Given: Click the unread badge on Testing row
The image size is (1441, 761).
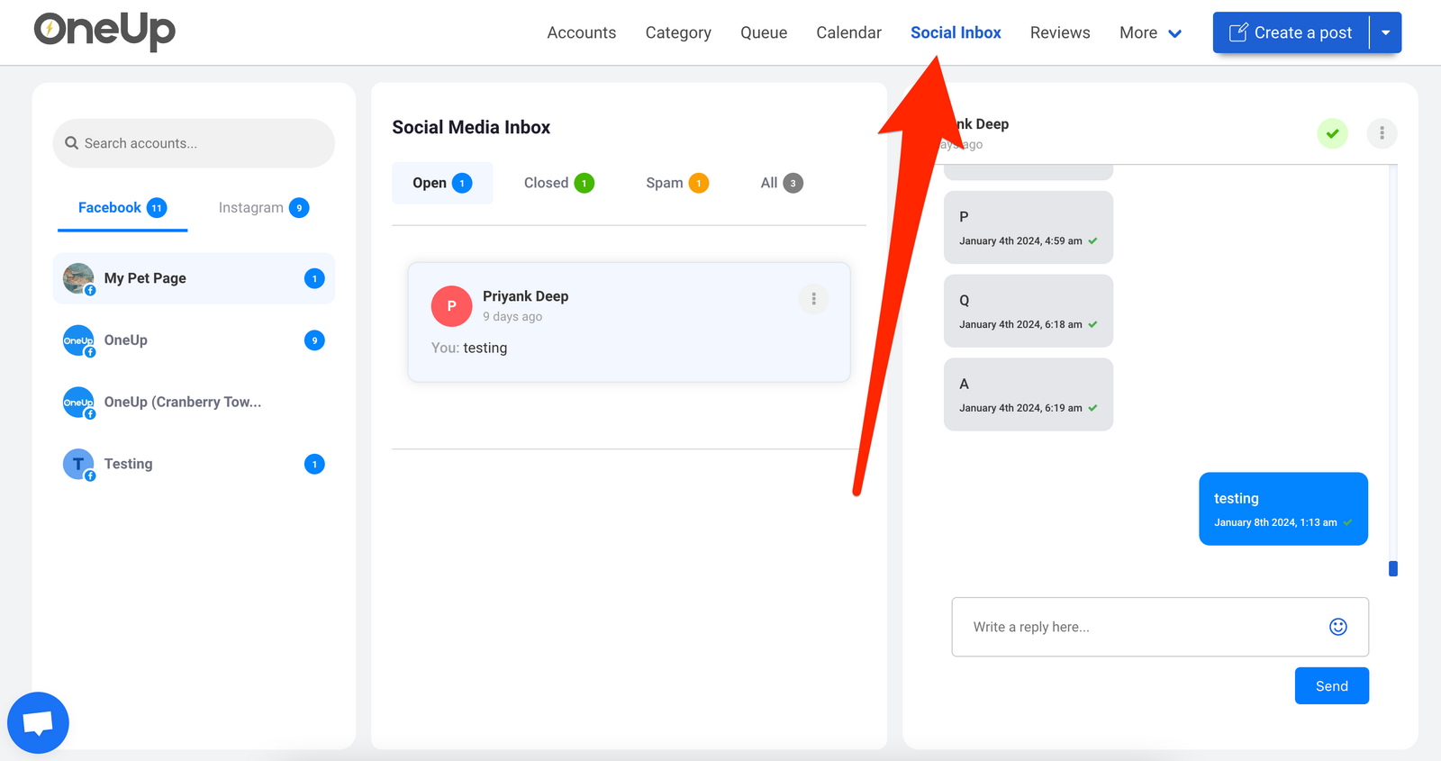Looking at the screenshot, I should 314,464.
